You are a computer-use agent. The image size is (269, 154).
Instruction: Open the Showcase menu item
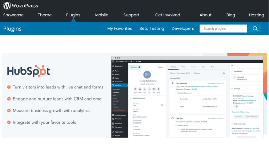[x=13, y=15]
